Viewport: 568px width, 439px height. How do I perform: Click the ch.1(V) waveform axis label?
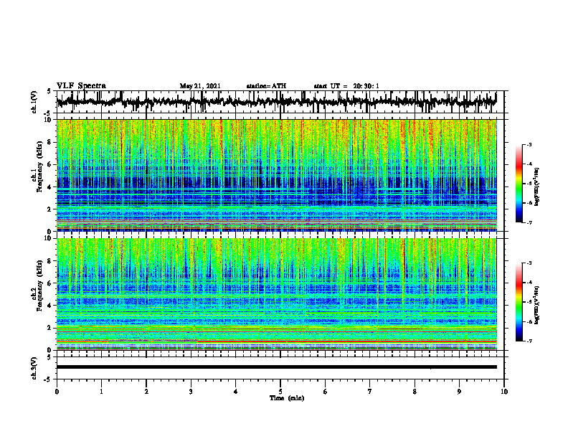click(34, 102)
